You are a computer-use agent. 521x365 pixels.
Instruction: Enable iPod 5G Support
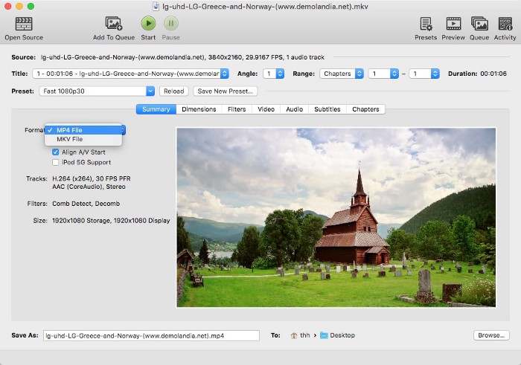click(56, 162)
